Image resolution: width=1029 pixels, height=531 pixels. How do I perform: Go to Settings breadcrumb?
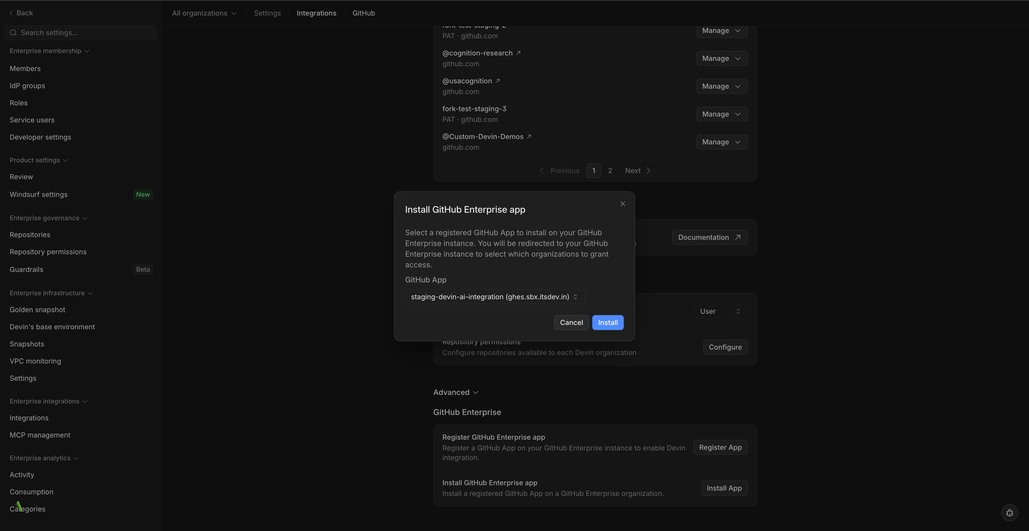pos(267,13)
